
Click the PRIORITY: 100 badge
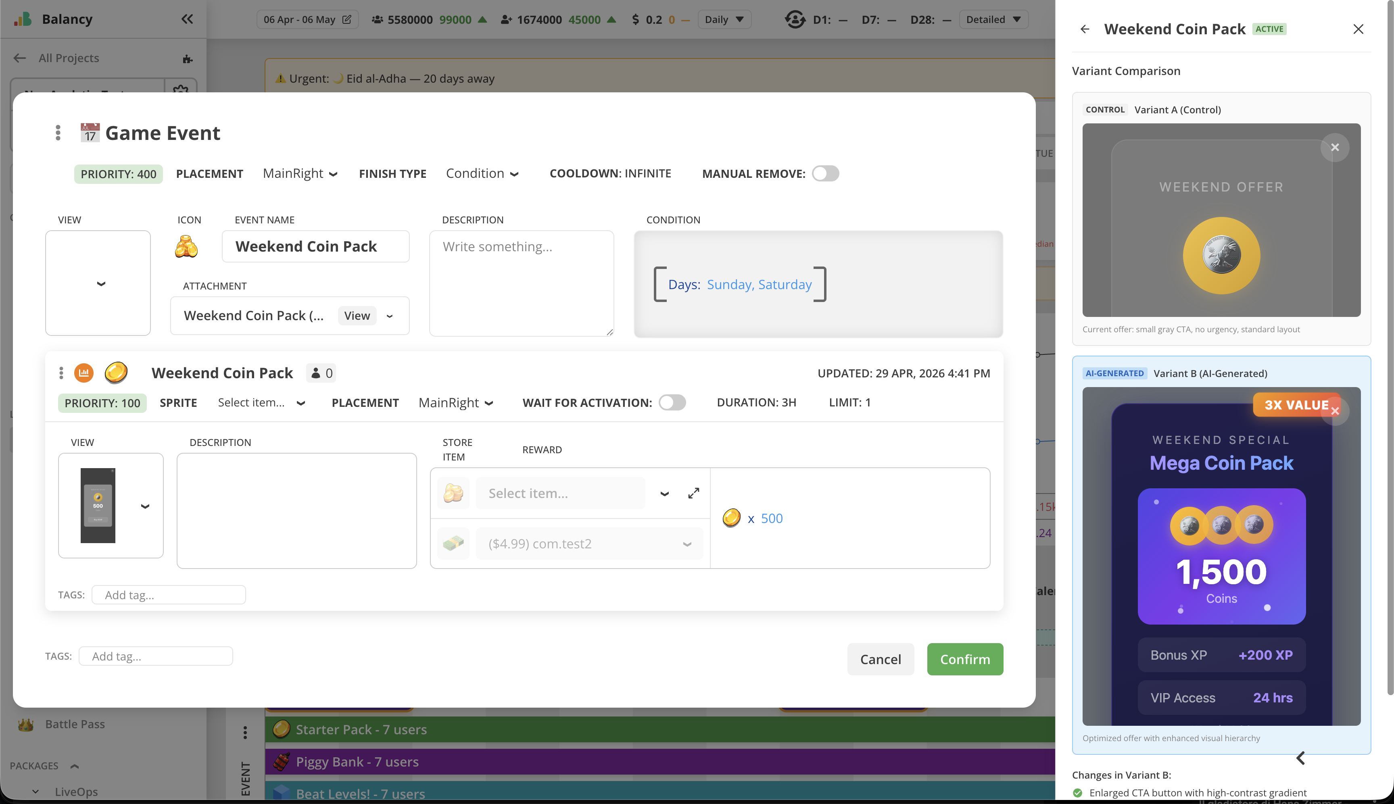pos(102,403)
